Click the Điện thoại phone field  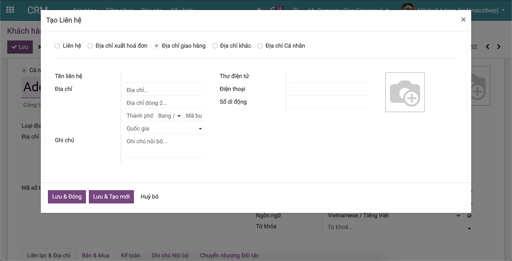point(329,90)
